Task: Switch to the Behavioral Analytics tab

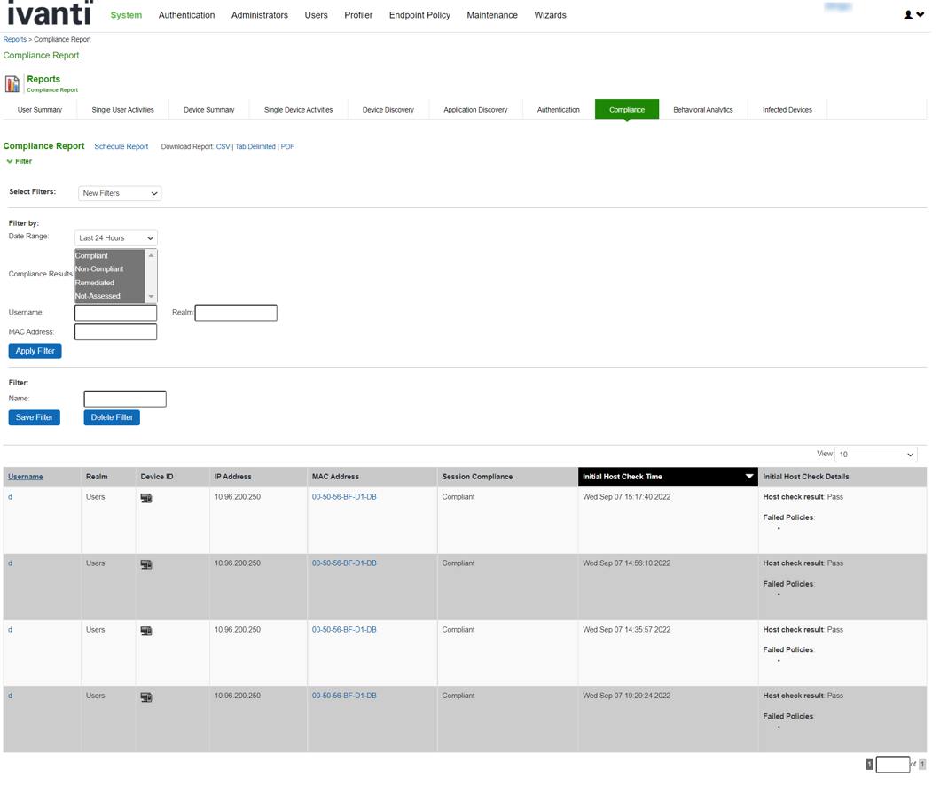Action: coord(702,110)
